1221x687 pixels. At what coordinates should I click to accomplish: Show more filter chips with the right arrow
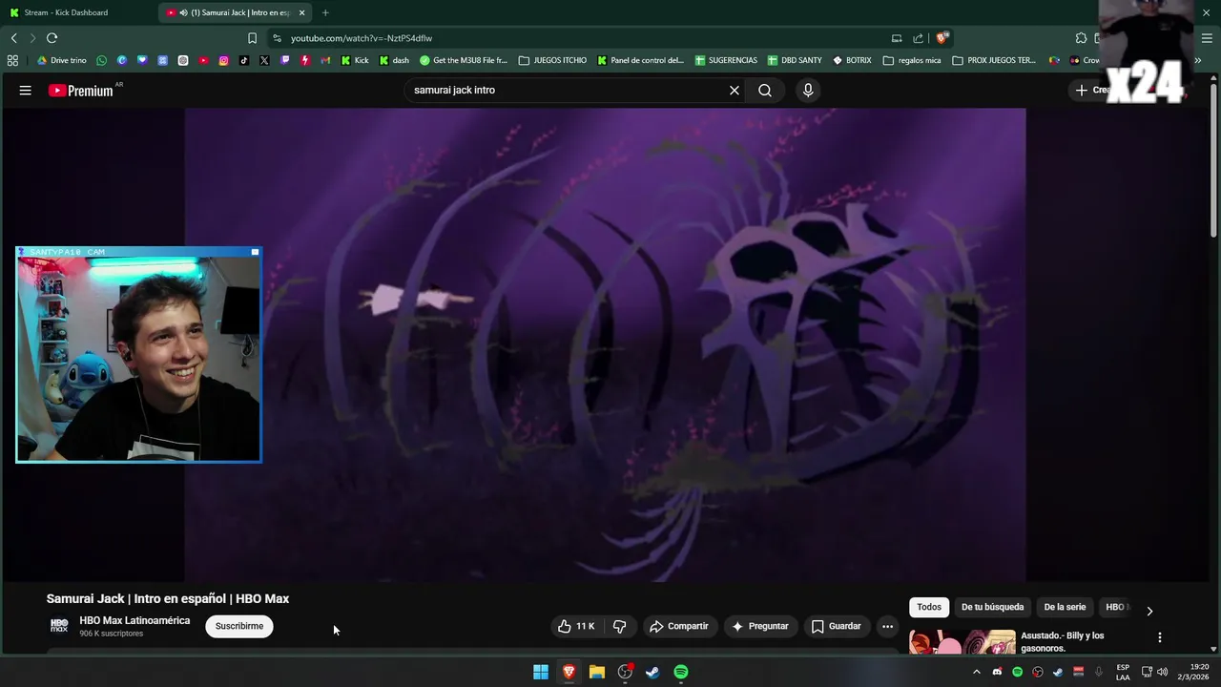click(x=1149, y=611)
